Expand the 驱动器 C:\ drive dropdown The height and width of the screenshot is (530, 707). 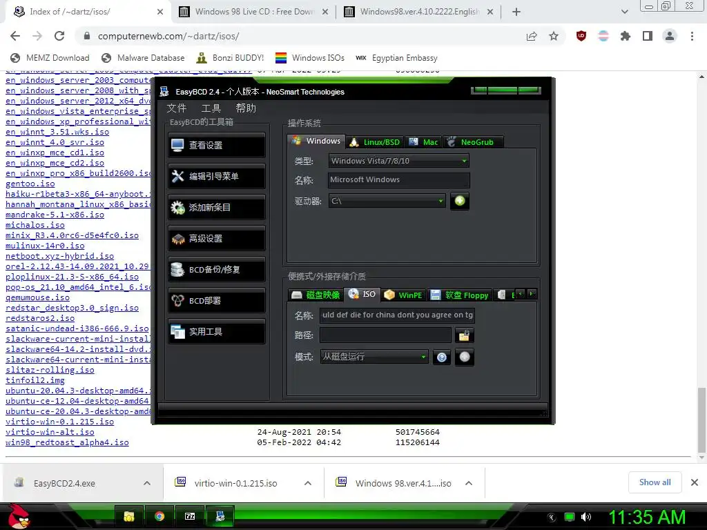[387, 201]
